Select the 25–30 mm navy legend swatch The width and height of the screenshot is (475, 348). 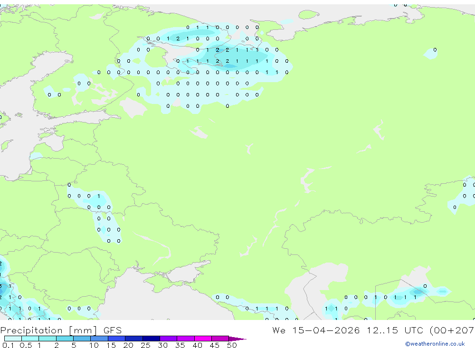pos(151,339)
